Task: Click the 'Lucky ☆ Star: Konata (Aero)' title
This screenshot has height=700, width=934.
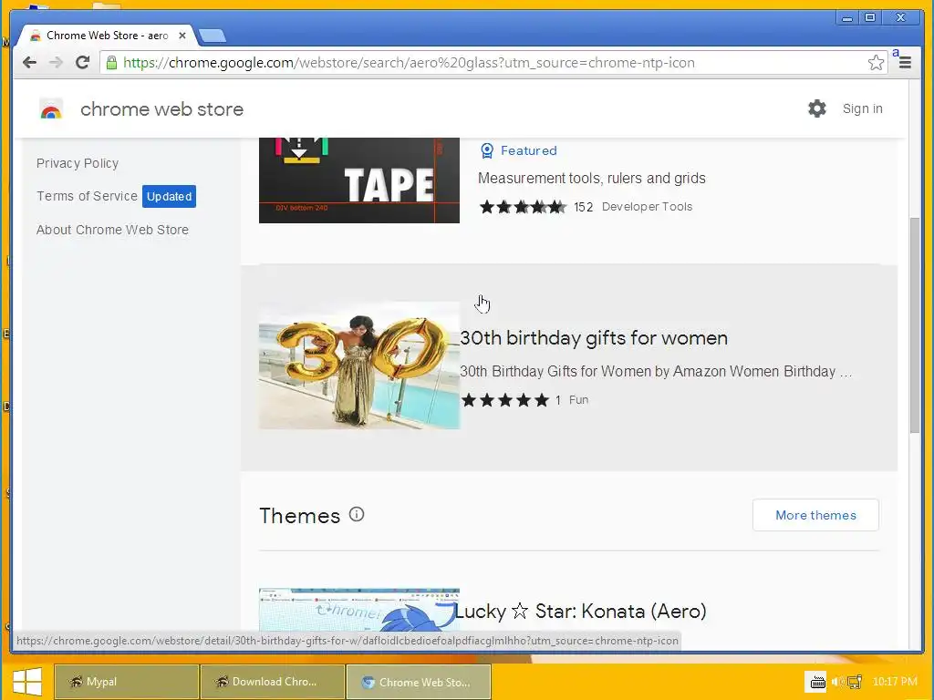Action: tap(580, 612)
